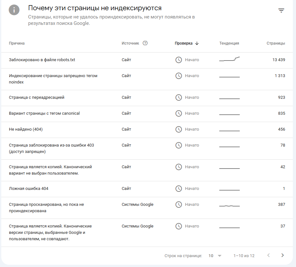Open Заблокировано в файле robots.txt row
The height and width of the screenshot is (267, 296).
pyautogui.click(x=147, y=60)
